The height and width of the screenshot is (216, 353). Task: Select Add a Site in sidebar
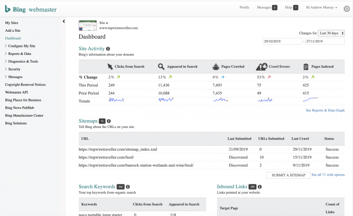(x=13, y=31)
